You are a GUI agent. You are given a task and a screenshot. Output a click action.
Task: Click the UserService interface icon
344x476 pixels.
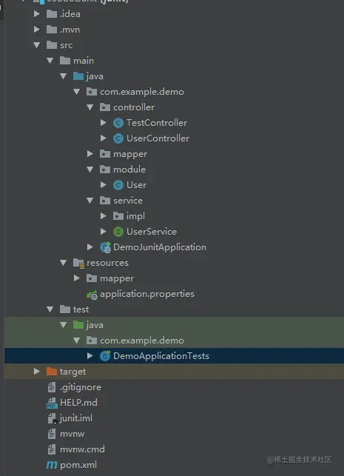[x=118, y=232]
